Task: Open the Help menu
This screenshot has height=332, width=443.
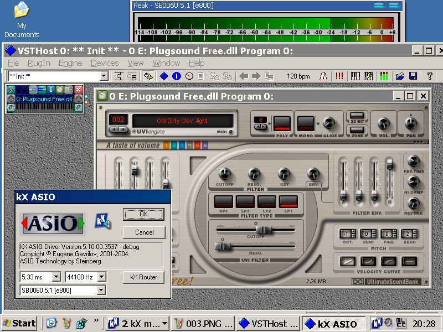Action: coord(197,63)
